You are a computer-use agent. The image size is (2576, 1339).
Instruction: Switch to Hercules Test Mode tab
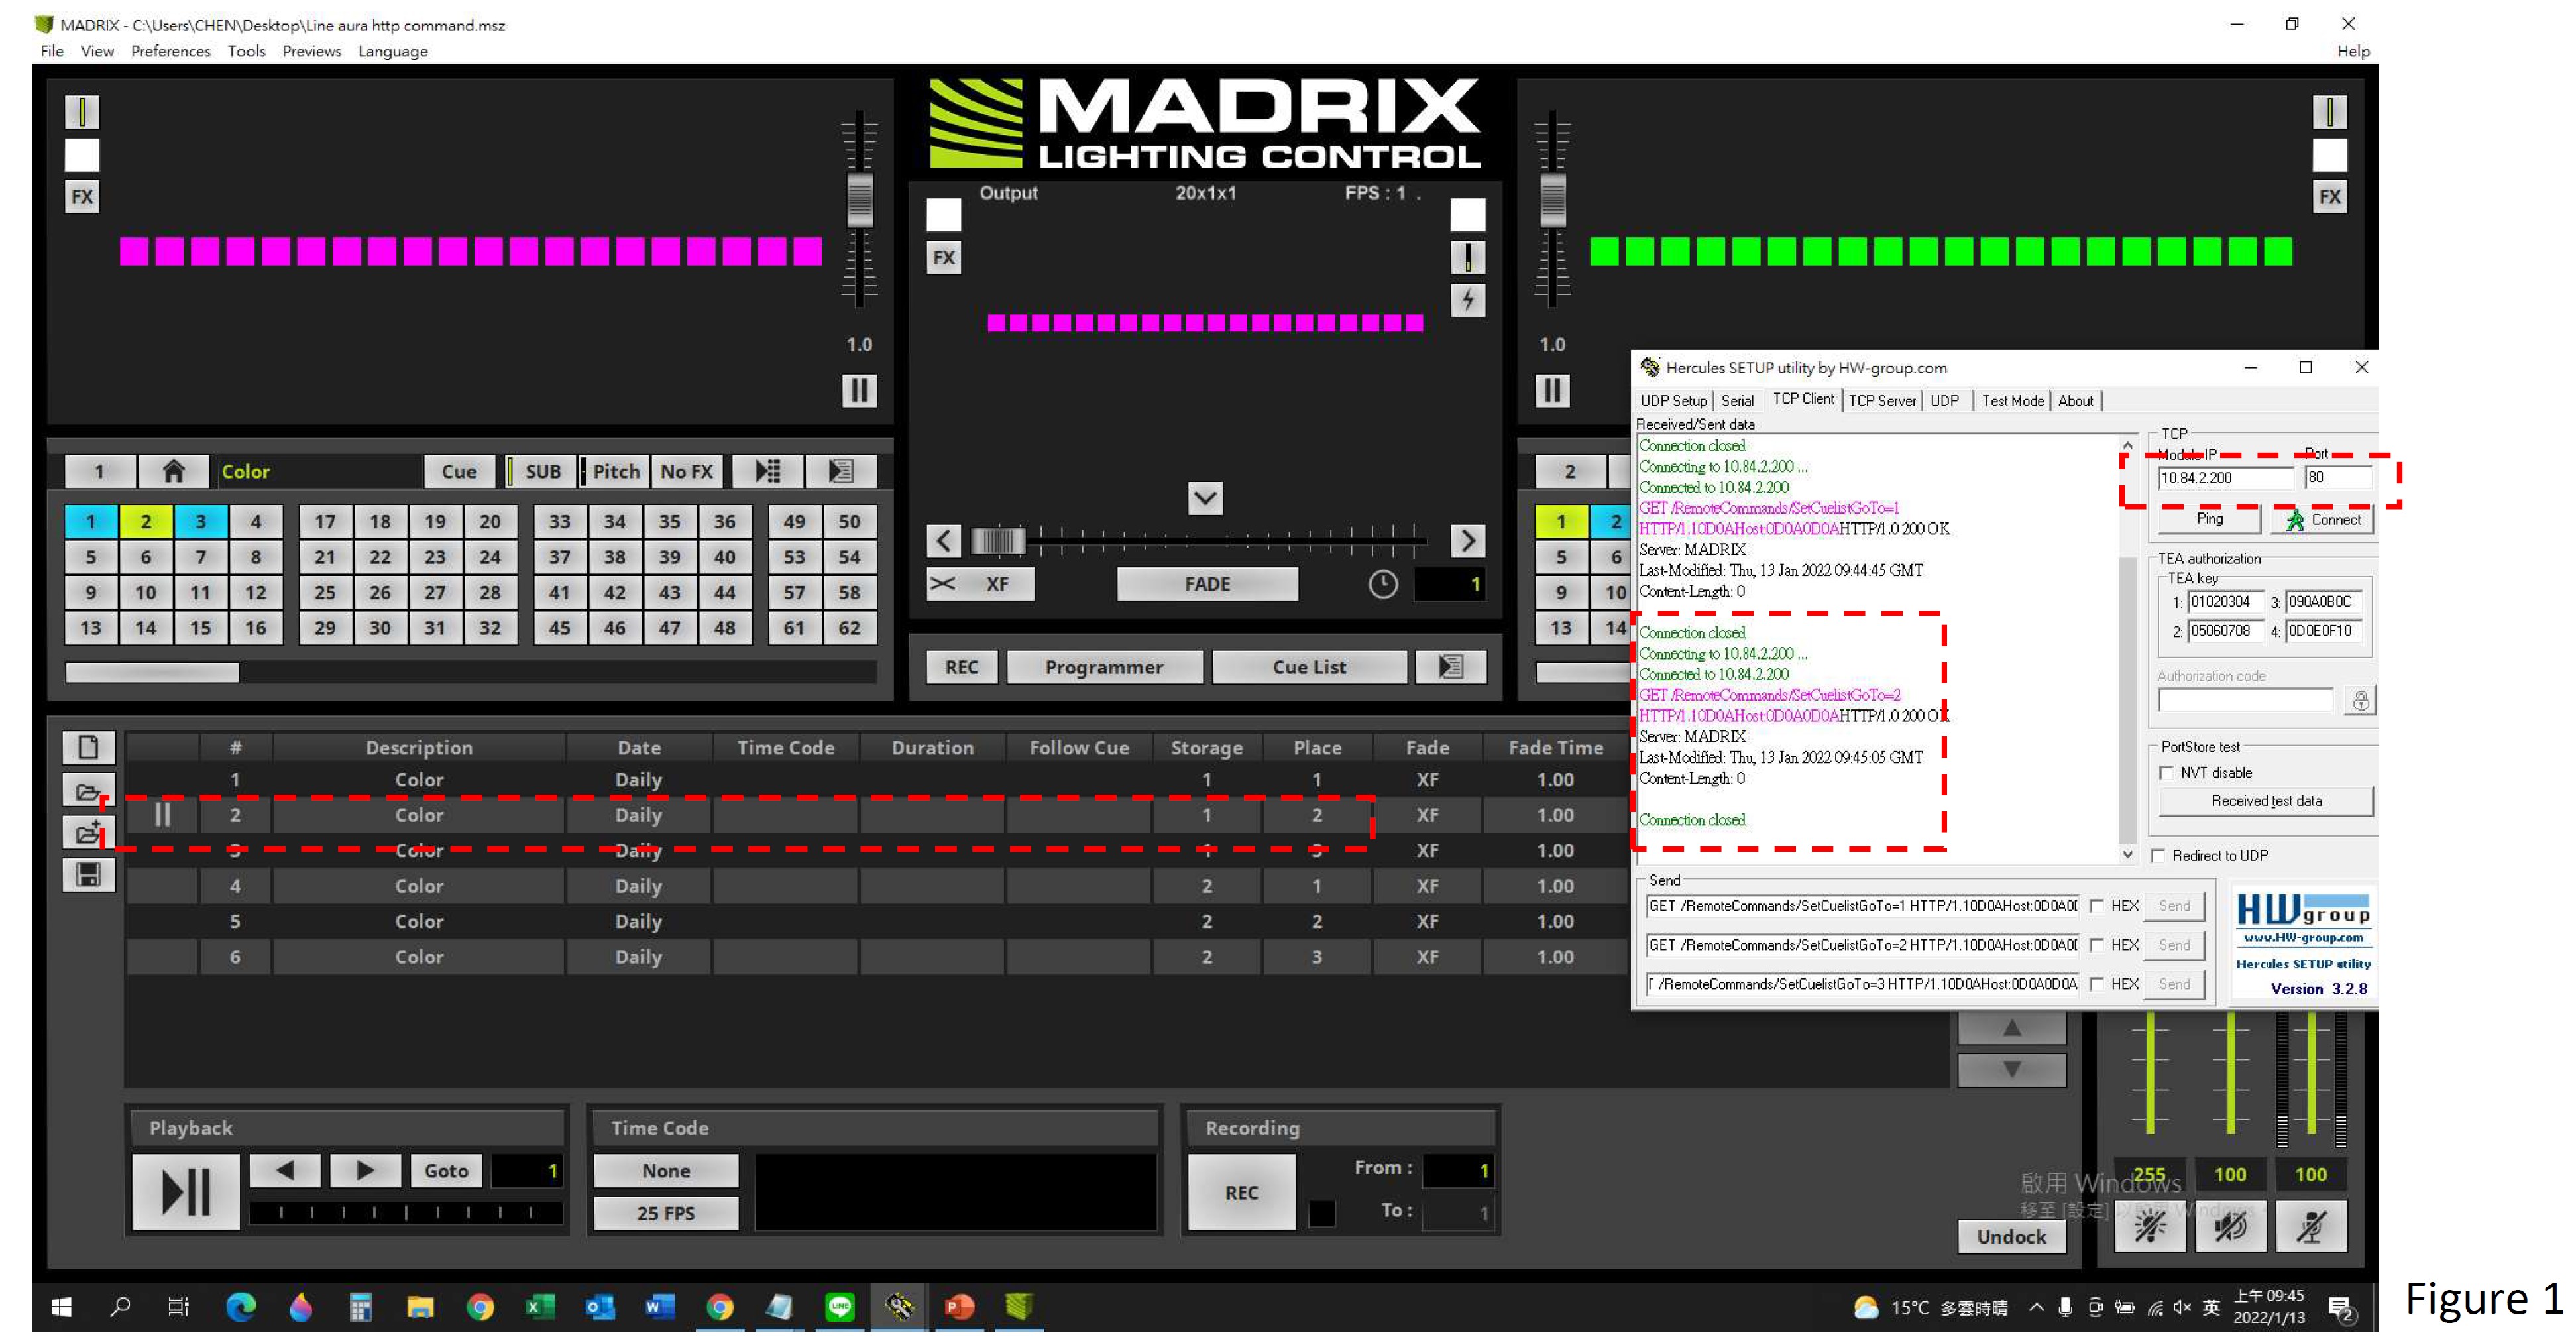coord(2012,401)
